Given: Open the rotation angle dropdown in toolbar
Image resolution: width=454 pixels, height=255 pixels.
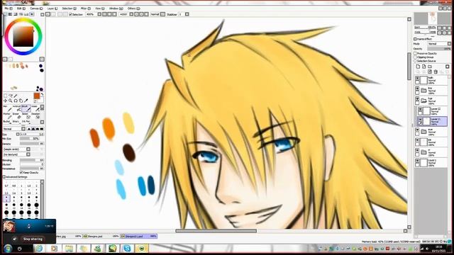Looking at the screenshot, I should click(x=131, y=14).
